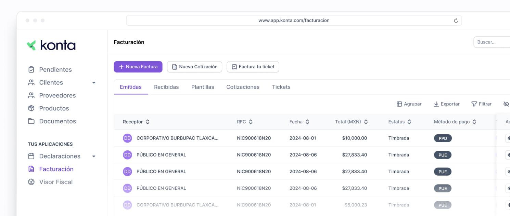Click the browser reload icon

456,21
